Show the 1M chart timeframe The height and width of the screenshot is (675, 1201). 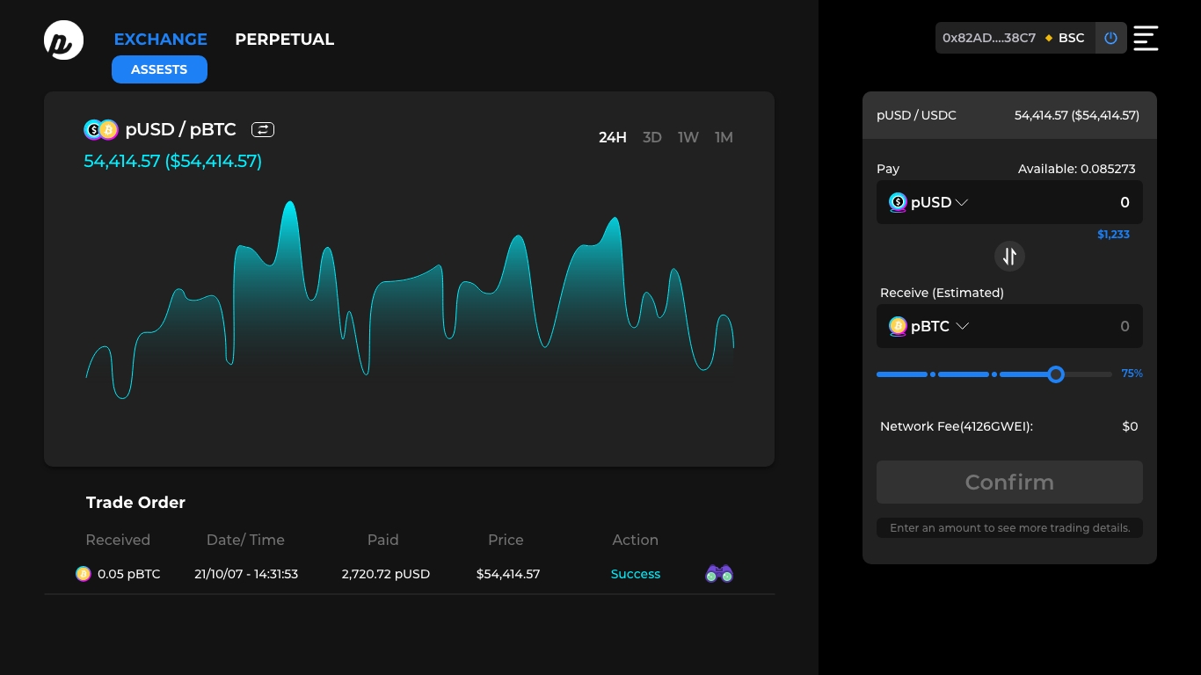coord(724,137)
